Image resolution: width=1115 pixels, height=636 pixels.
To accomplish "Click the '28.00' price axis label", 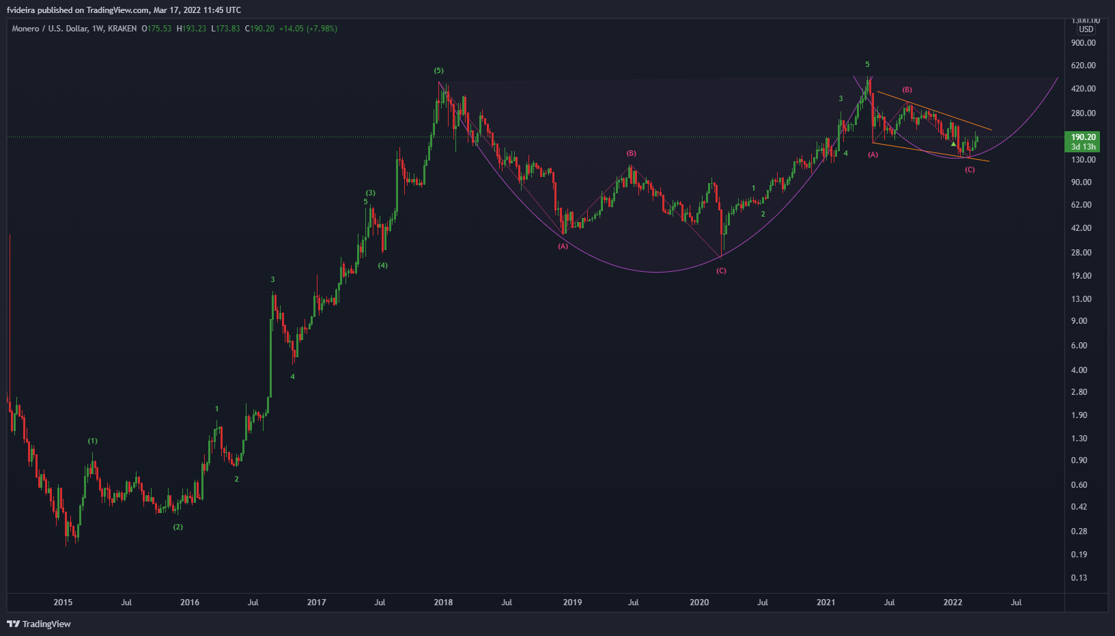I will coord(1082,253).
